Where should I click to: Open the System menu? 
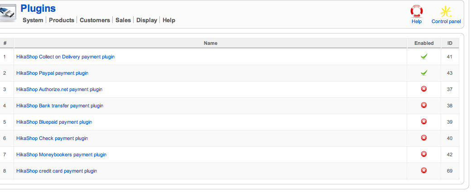[33, 20]
